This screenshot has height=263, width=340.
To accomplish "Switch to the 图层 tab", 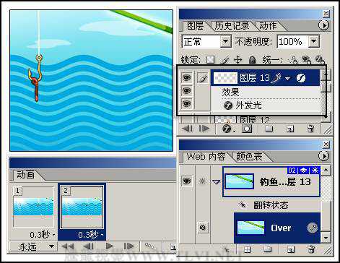I will pos(195,26).
